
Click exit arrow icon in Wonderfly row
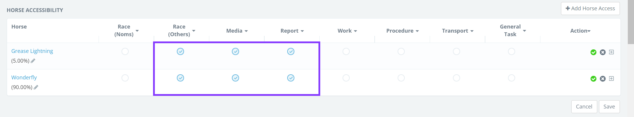pyautogui.click(x=611, y=78)
